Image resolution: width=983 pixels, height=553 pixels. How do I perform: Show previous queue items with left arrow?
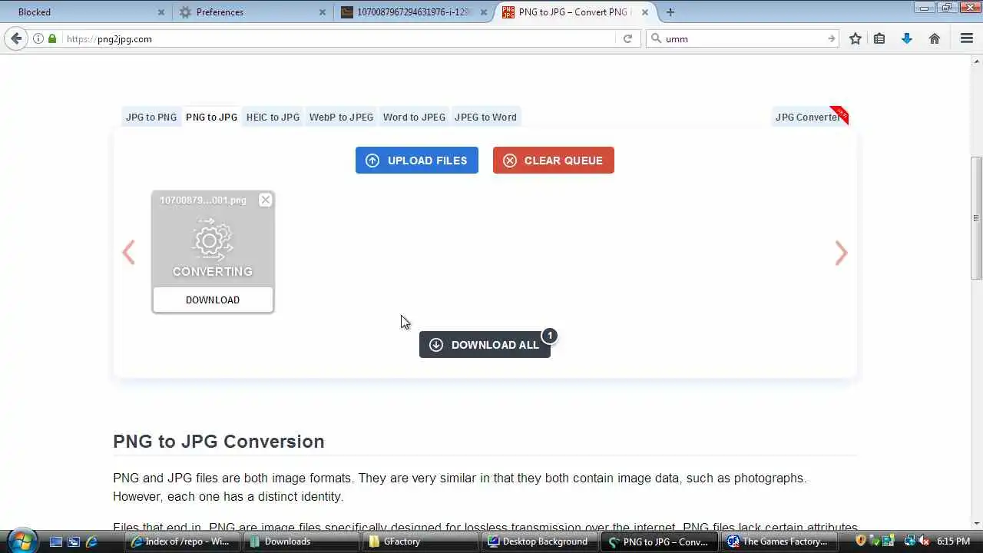click(x=128, y=253)
